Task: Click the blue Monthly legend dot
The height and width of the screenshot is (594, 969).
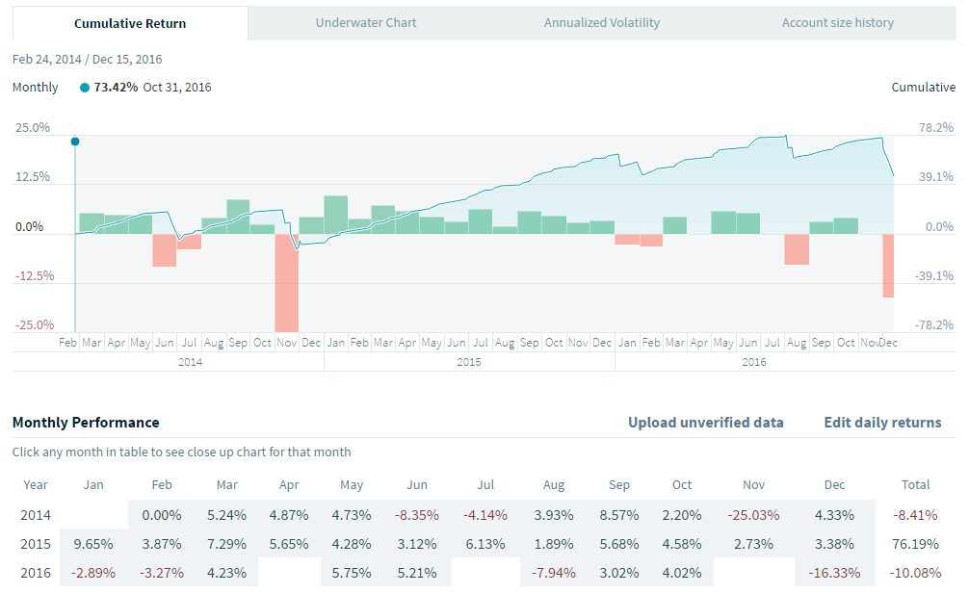Action: [85, 88]
